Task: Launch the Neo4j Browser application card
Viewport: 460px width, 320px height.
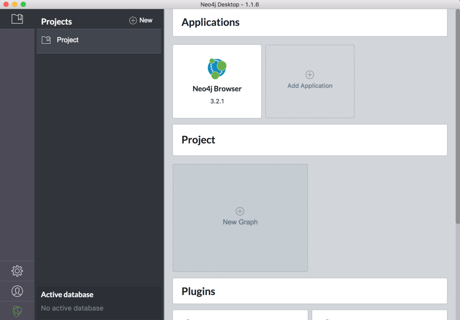Action: pos(217,82)
